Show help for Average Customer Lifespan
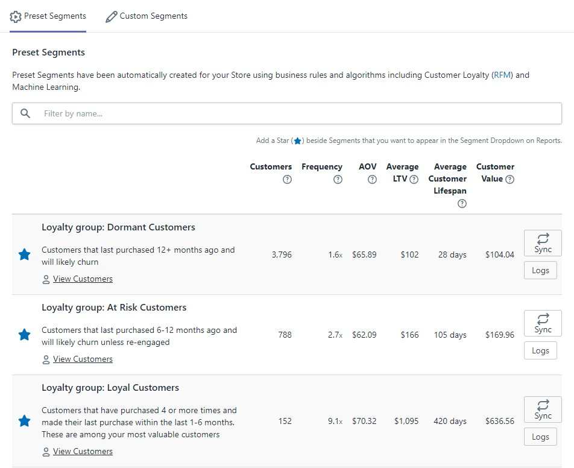Viewport: 574px width, 468px height. click(462, 204)
